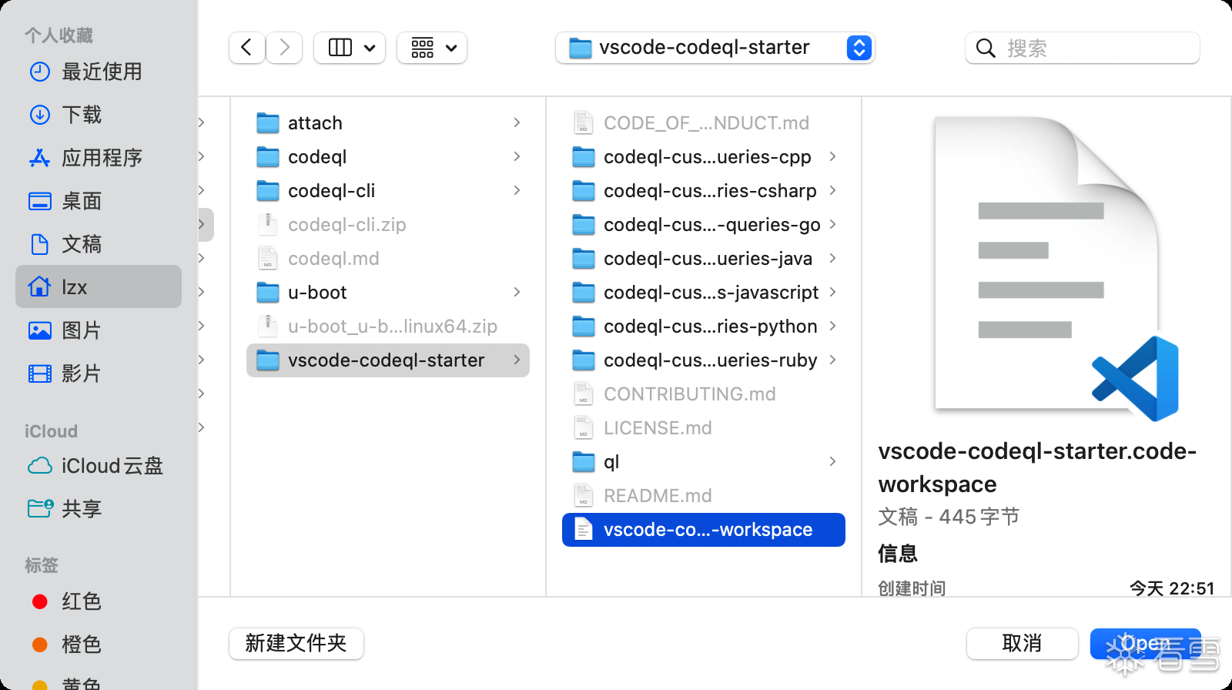Screen dimensions: 1232x690
Task: Click the Cancel button
Action: pyautogui.click(x=1022, y=643)
